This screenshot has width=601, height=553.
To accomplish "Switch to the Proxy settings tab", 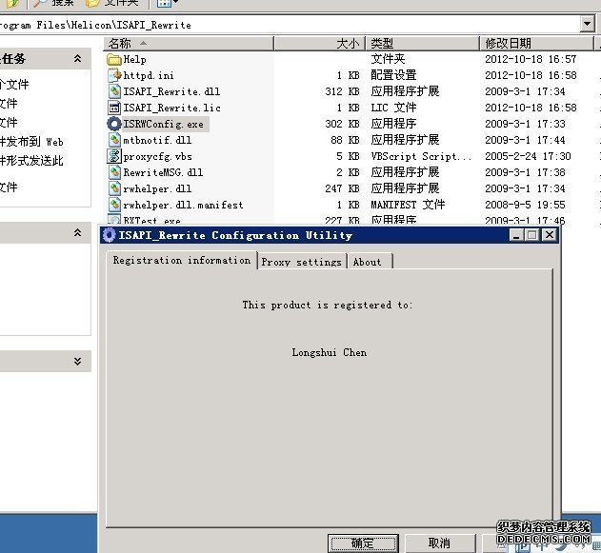I will 301,262.
